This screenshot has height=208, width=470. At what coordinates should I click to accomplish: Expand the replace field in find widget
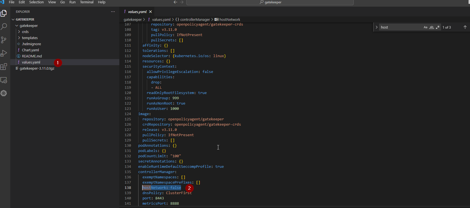pos(377,27)
